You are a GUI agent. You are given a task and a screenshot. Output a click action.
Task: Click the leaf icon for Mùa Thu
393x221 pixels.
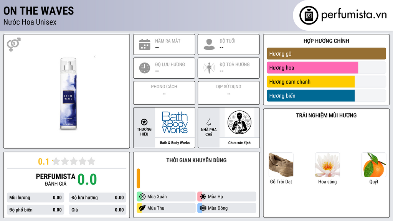[x=142, y=208]
